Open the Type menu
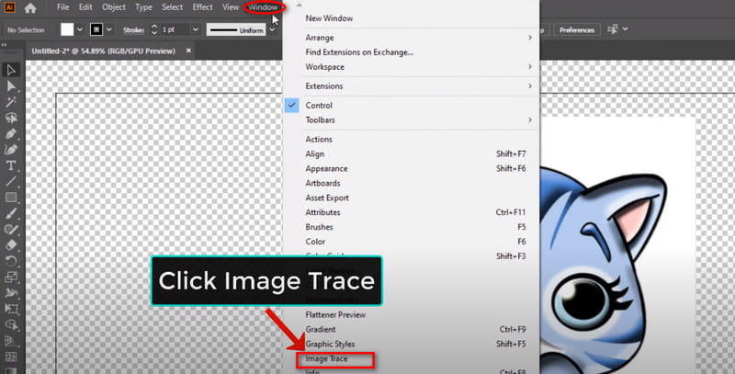The width and height of the screenshot is (735, 374). click(x=143, y=7)
